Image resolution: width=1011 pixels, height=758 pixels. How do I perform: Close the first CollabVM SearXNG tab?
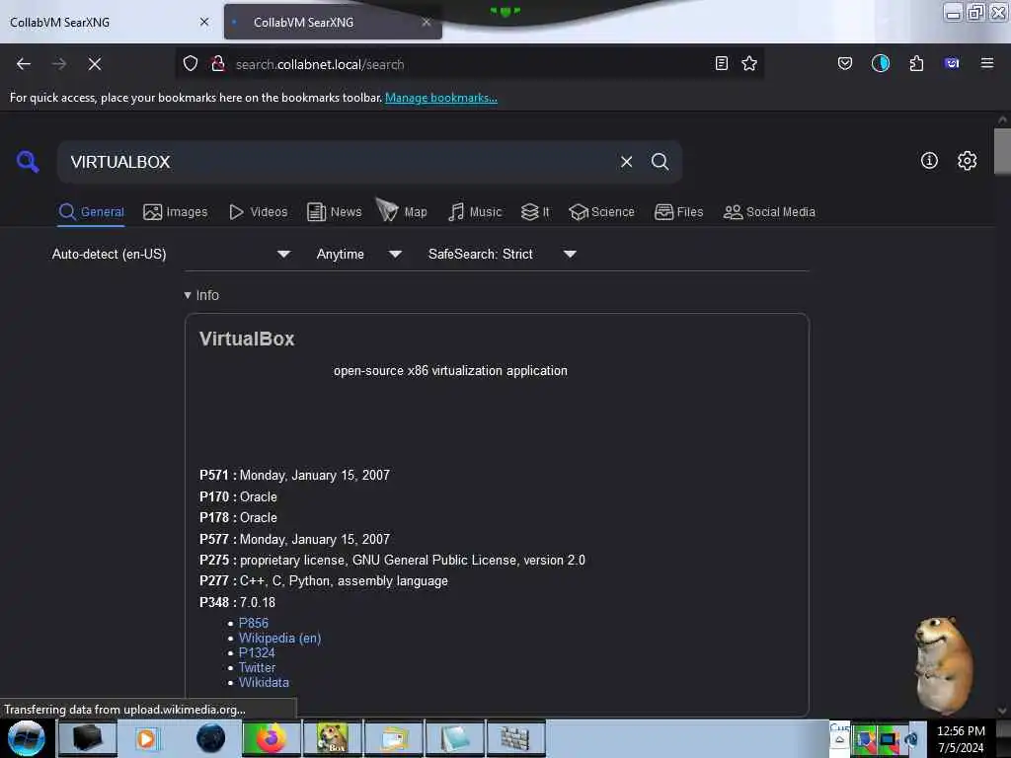point(204,22)
